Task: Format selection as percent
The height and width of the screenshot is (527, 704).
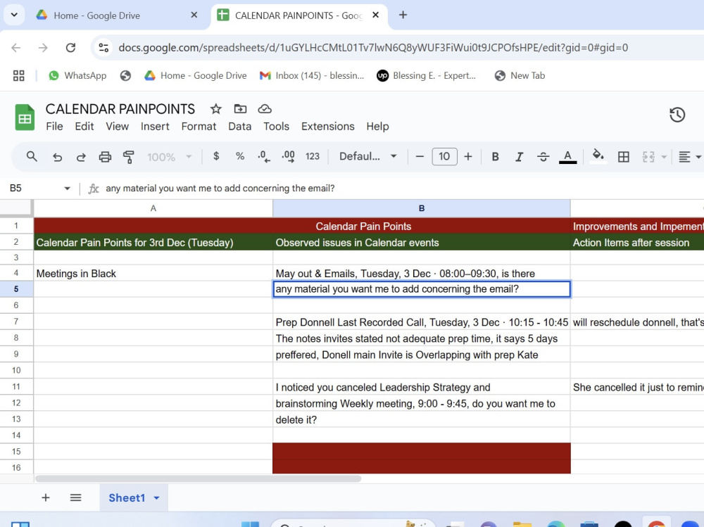Action: [x=240, y=156]
